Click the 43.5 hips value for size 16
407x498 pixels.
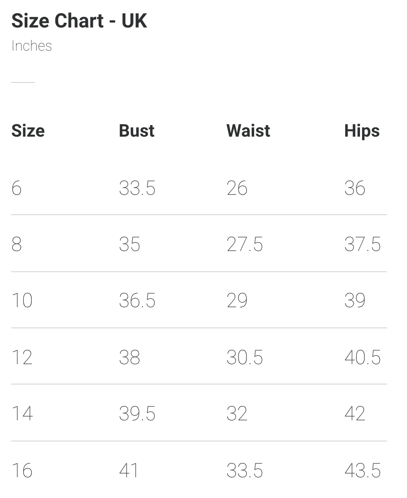tap(362, 470)
